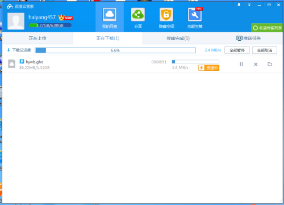Click the blue P badge beside hywb.gho
Screen dimensions: 284x205
[x=22, y=61]
